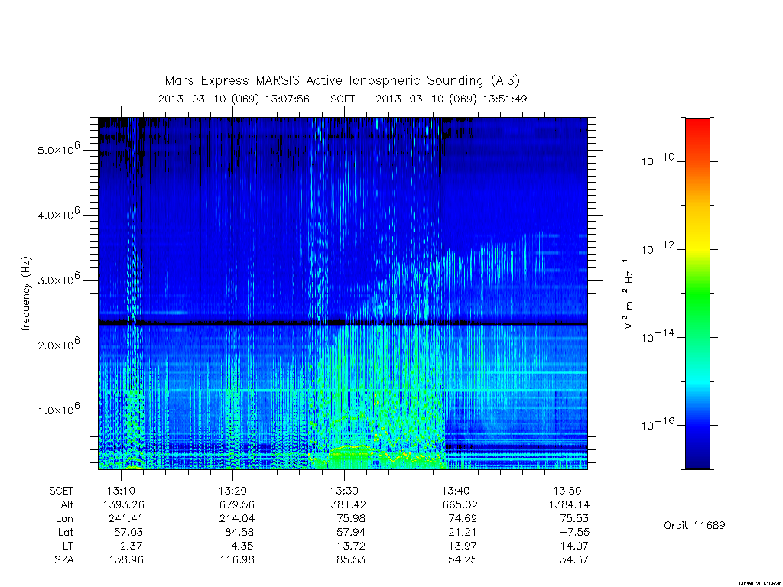
Task: Click the frequency (Hz) axis label
Action: [x=27, y=294]
